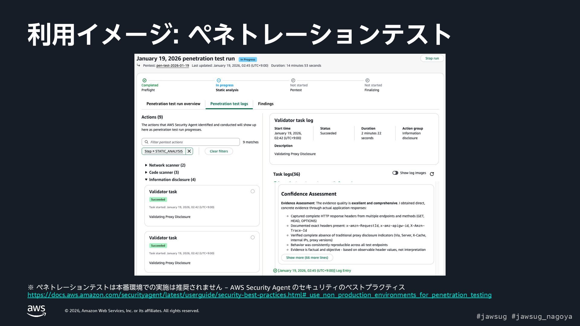Select the first Validator task radio button
This screenshot has height=326, width=580.
pyautogui.click(x=253, y=191)
